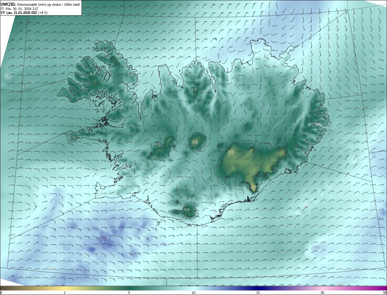This screenshot has height=295, width=387.
Task: Click the 9.8 value southeast of Iceland
Action: pyautogui.click(x=306, y=206)
